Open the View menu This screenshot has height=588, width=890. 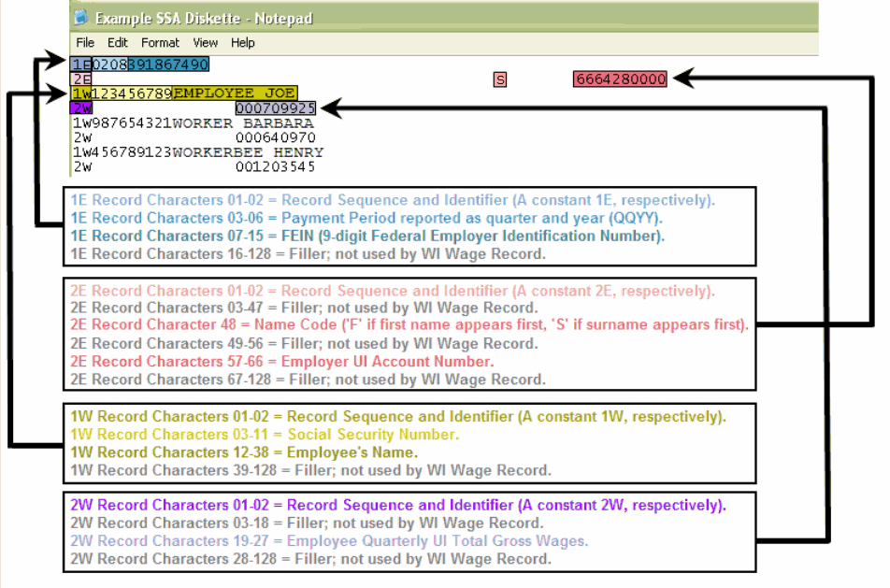click(205, 43)
